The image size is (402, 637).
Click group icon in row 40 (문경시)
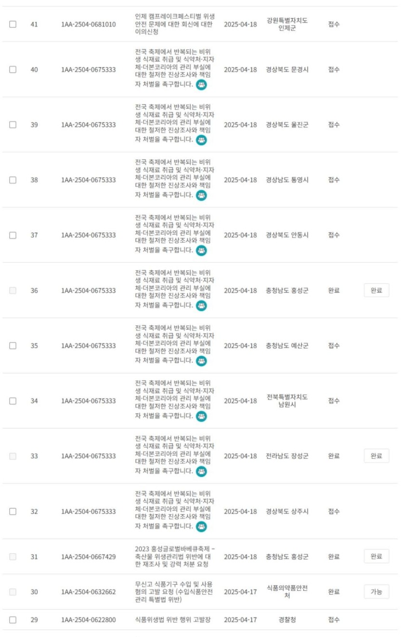[201, 85]
